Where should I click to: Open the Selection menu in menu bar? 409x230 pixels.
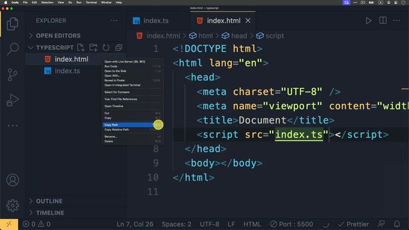[x=47, y=3]
